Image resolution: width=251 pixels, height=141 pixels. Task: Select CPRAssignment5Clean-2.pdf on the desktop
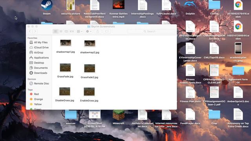[214, 92]
